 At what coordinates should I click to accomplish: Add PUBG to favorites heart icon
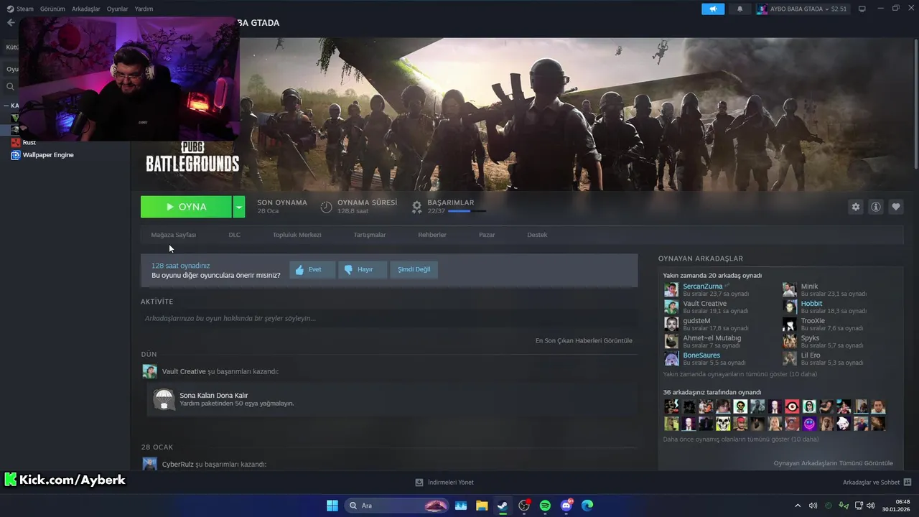[896, 207]
